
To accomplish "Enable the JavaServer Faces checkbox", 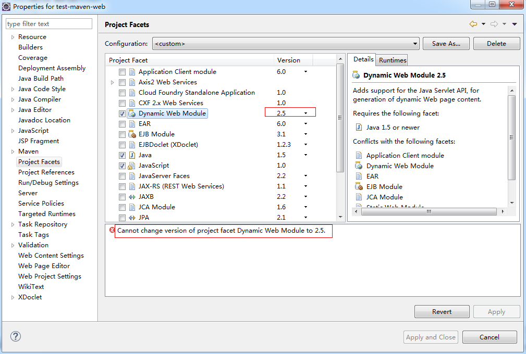I will coord(122,176).
